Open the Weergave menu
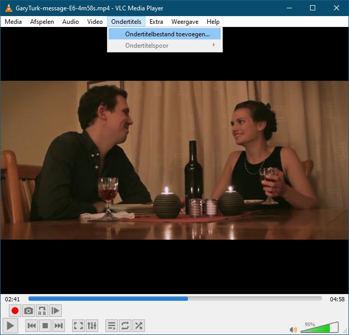Image resolution: width=349 pixels, height=335 pixels. click(185, 22)
